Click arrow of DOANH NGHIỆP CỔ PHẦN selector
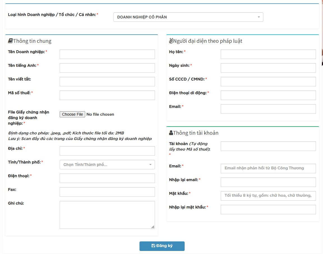This screenshot has width=323, height=254. click(x=259, y=17)
